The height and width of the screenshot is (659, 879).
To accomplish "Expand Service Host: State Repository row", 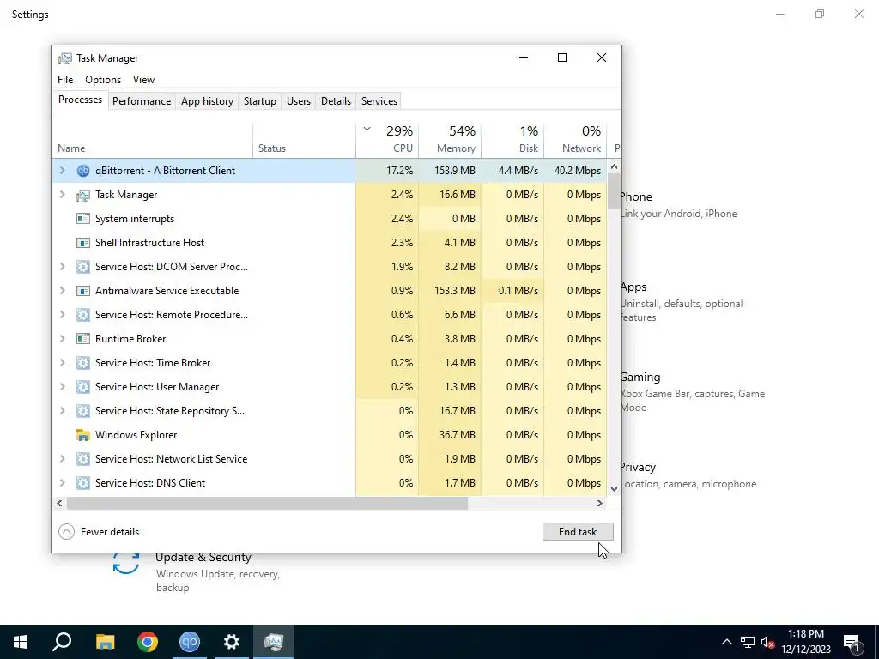I will pos(62,411).
